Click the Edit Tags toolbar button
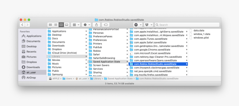Viewport: 239px width, 106px height. coord(106,25)
